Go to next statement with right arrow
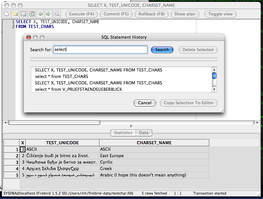The image size is (263, 199). click(x=48, y=14)
